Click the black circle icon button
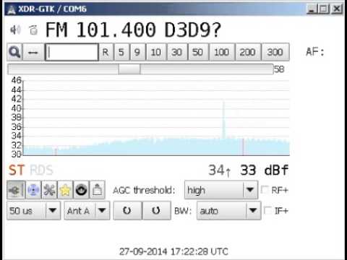The image size is (347, 260). click(x=81, y=190)
